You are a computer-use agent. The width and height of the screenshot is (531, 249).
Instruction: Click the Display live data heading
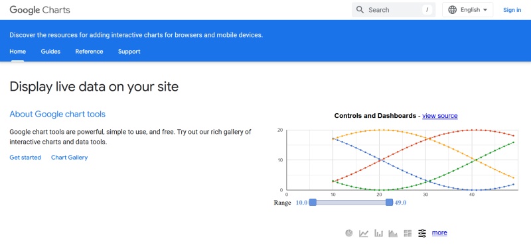click(x=94, y=87)
